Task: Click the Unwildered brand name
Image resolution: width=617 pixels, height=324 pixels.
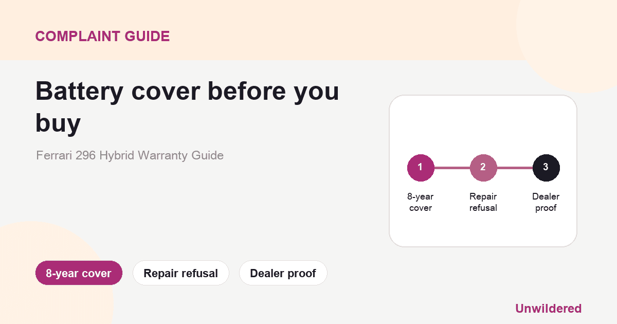Action: point(548,309)
